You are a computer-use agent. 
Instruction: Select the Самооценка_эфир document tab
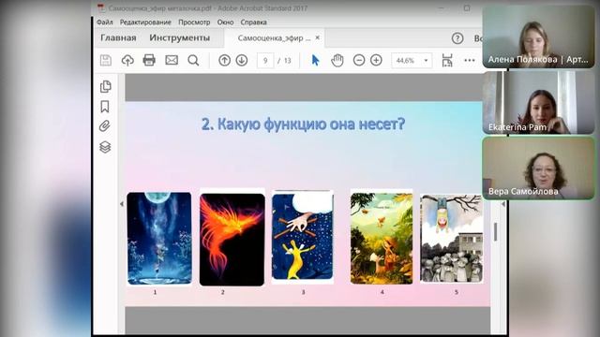pos(274,37)
